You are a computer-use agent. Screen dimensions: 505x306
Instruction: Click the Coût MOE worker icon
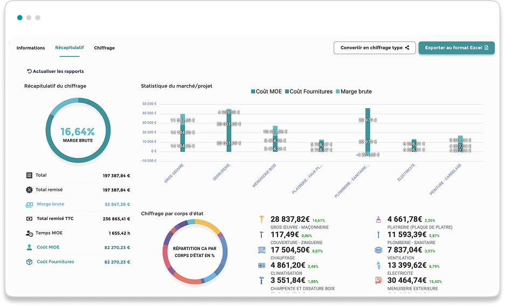coord(29,247)
